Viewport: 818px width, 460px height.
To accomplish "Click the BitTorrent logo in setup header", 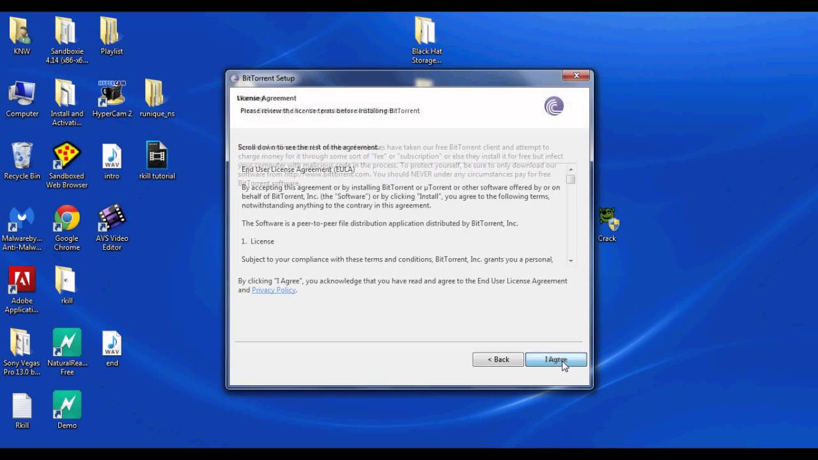I will (x=554, y=106).
